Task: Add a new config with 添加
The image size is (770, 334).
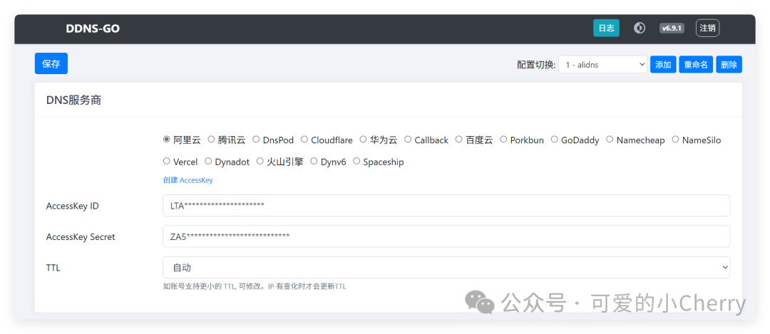Action: tap(663, 64)
